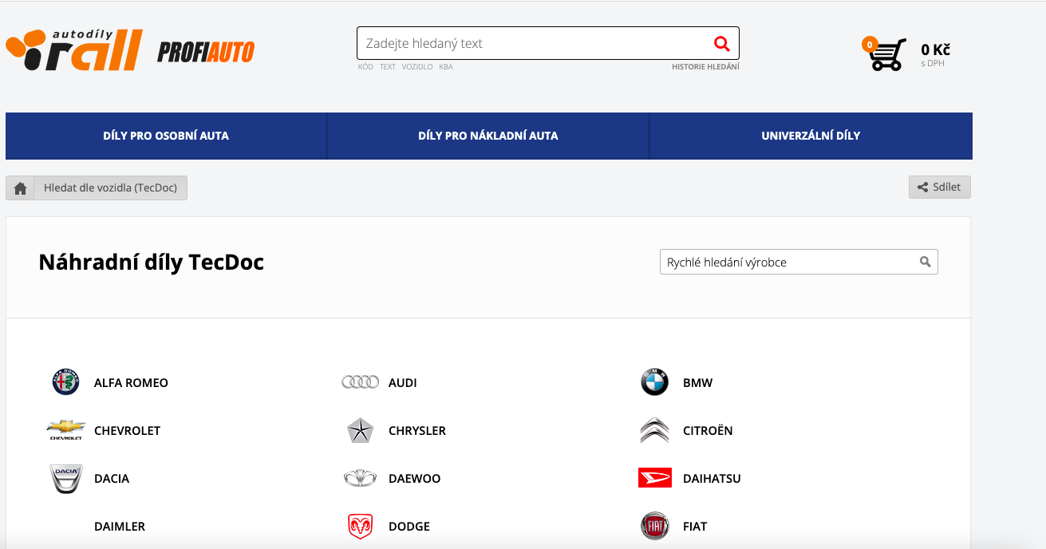This screenshot has height=549, width=1046.
Task: Click the Chevrolet bowtie logo
Action: 66,430
